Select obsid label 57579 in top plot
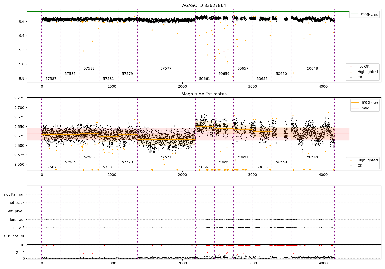The image size is (385, 269). click(127, 74)
